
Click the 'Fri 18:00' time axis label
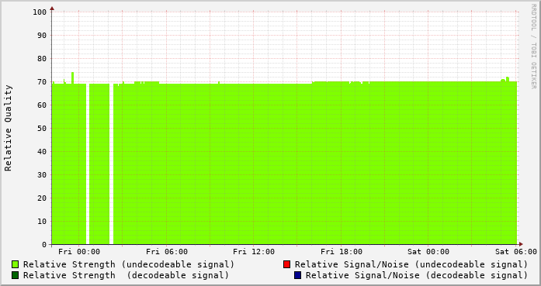[342, 252]
